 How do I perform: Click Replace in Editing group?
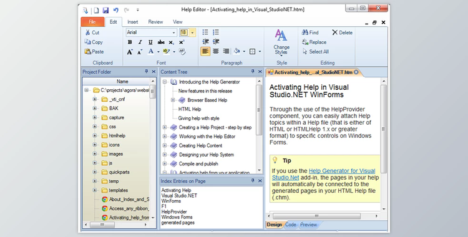[314, 42]
